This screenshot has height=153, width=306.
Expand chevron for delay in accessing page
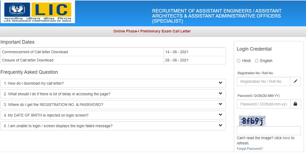pos(220,94)
